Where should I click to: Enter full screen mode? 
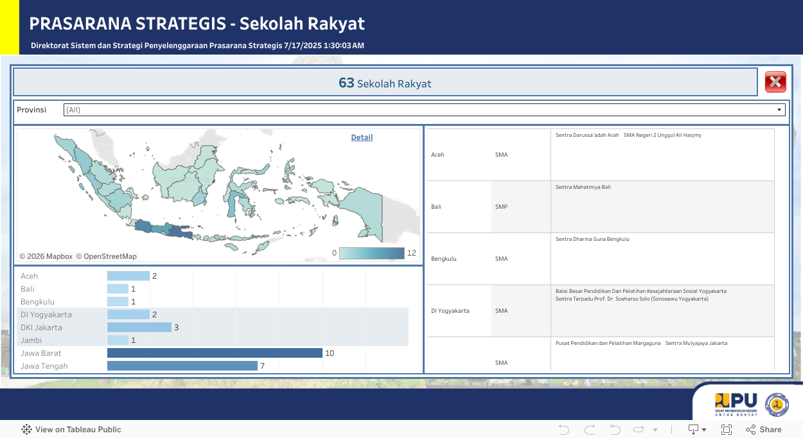(x=727, y=430)
